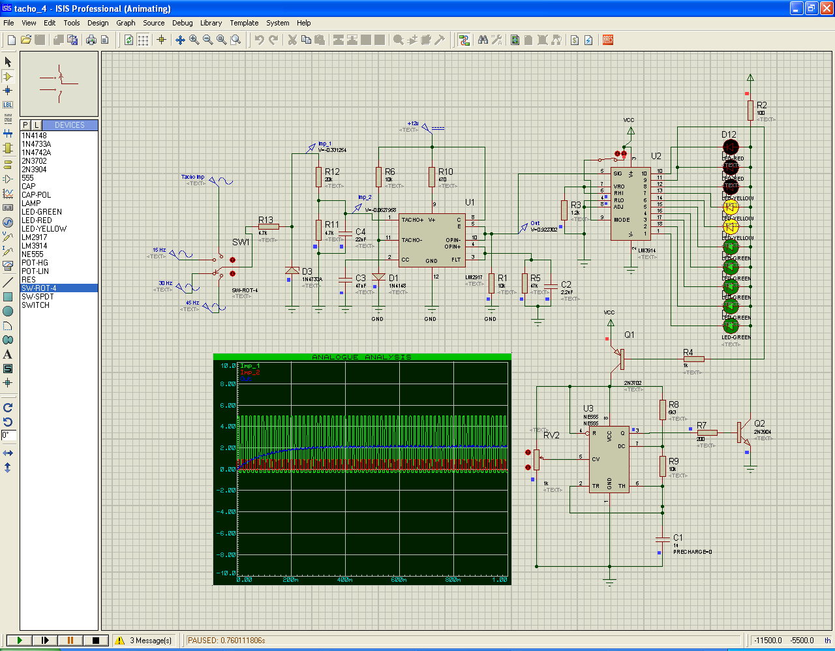Screen dimensions: 835x651
Task: Select the 2D Circle graphics tool
Action: click(x=8, y=311)
